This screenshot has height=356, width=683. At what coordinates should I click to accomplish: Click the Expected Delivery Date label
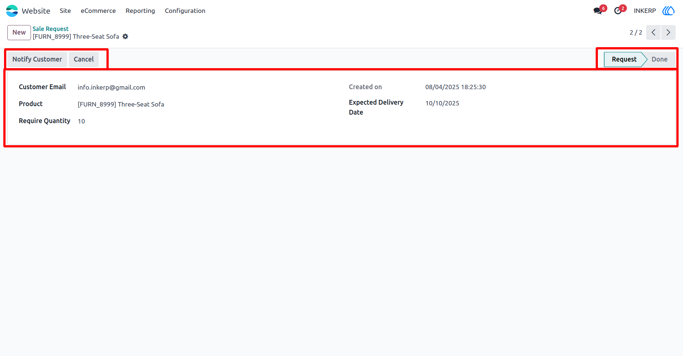(x=376, y=107)
